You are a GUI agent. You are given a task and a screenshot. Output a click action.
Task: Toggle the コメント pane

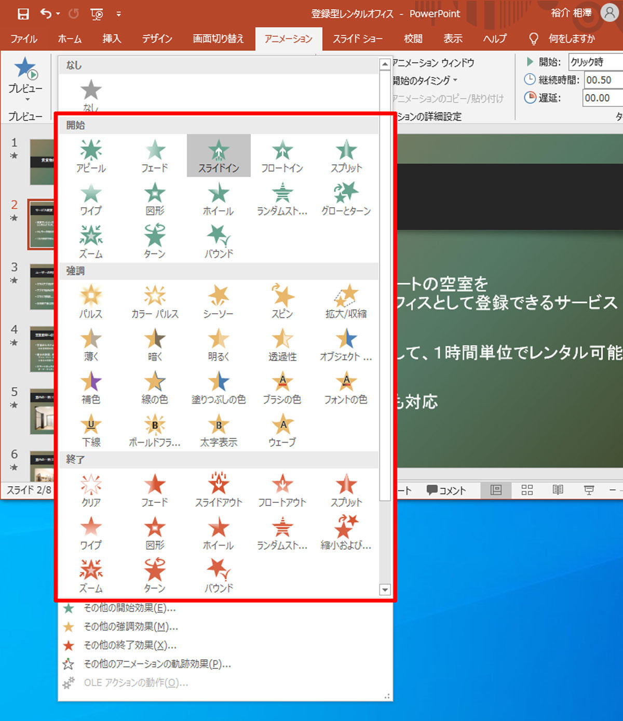click(x=446, y=490)
